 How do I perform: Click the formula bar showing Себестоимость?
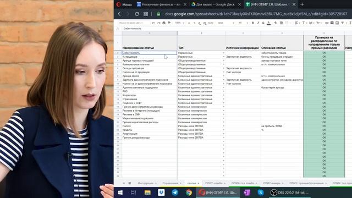click(237, 29)
